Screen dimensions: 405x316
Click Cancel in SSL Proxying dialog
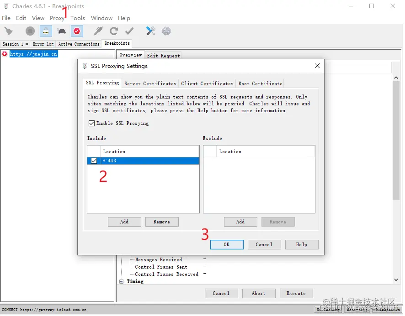point(264,244)
